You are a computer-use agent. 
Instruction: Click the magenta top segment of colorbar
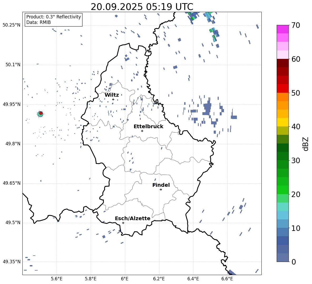[283, 29]
